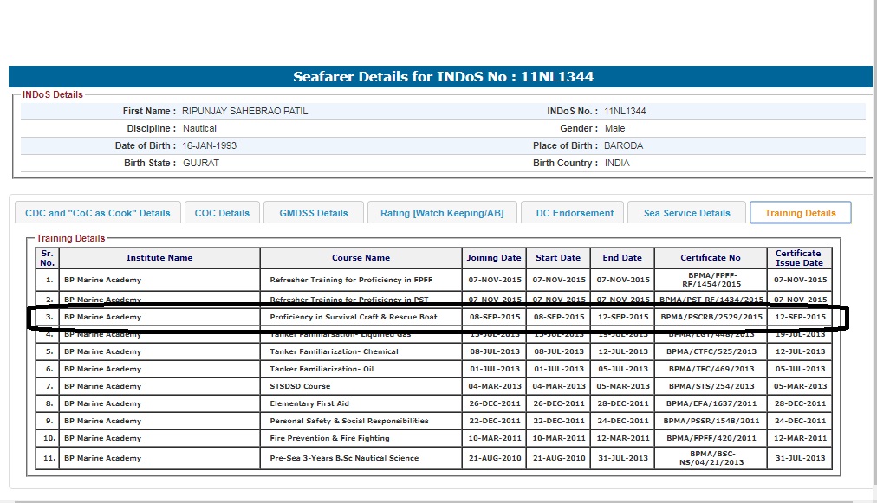Switch to the COC Details tab
This screenshot has width=877, height=503.
222,213
